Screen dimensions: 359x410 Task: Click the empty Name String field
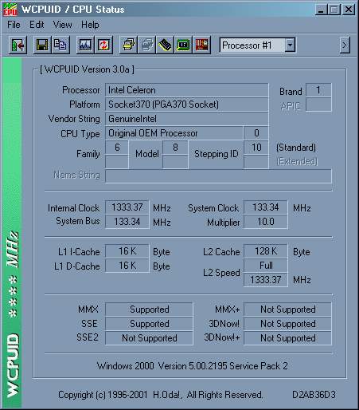click(x=218, y=176)
